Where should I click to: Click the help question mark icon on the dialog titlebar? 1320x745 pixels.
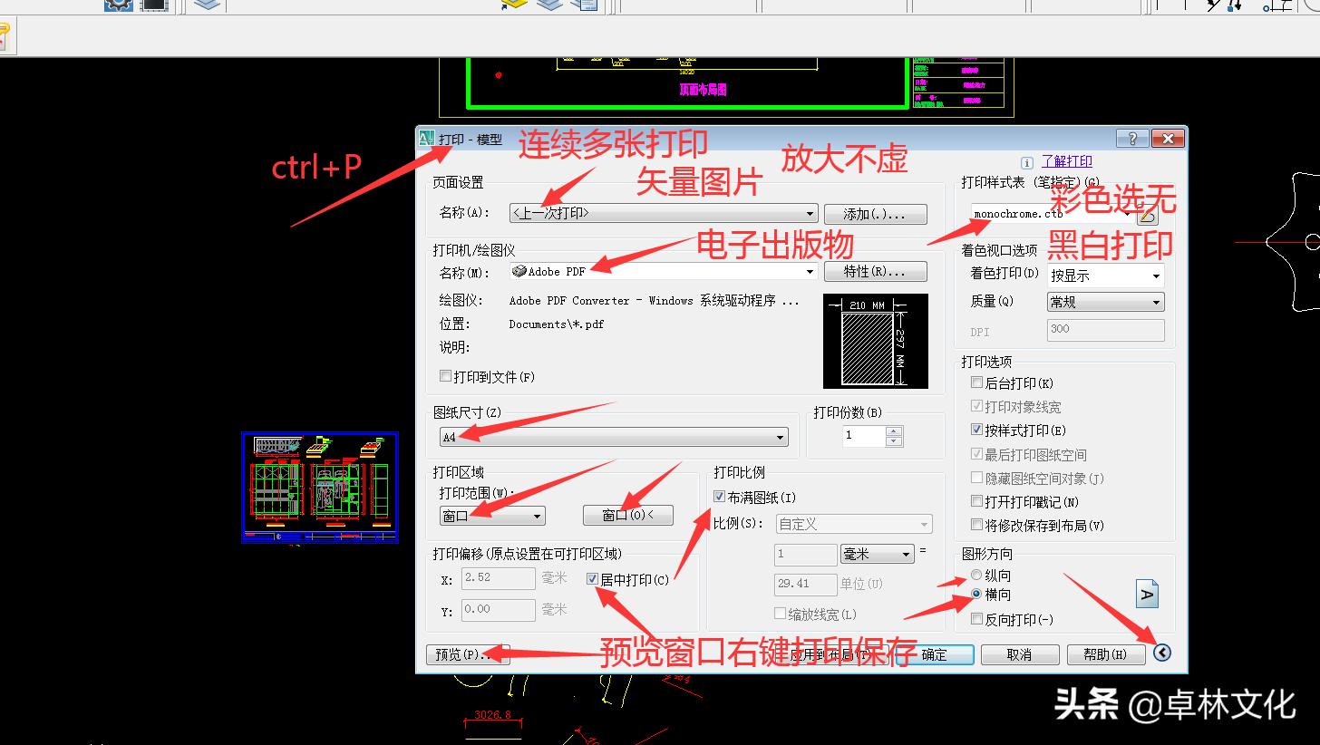1131,138
